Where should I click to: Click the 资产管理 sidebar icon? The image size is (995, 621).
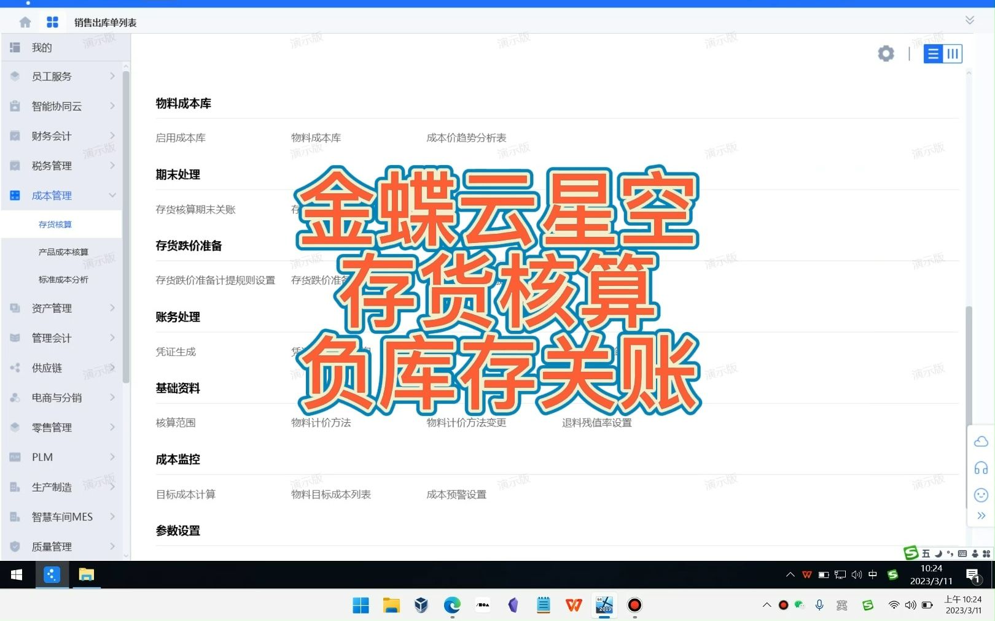[15, 308]
